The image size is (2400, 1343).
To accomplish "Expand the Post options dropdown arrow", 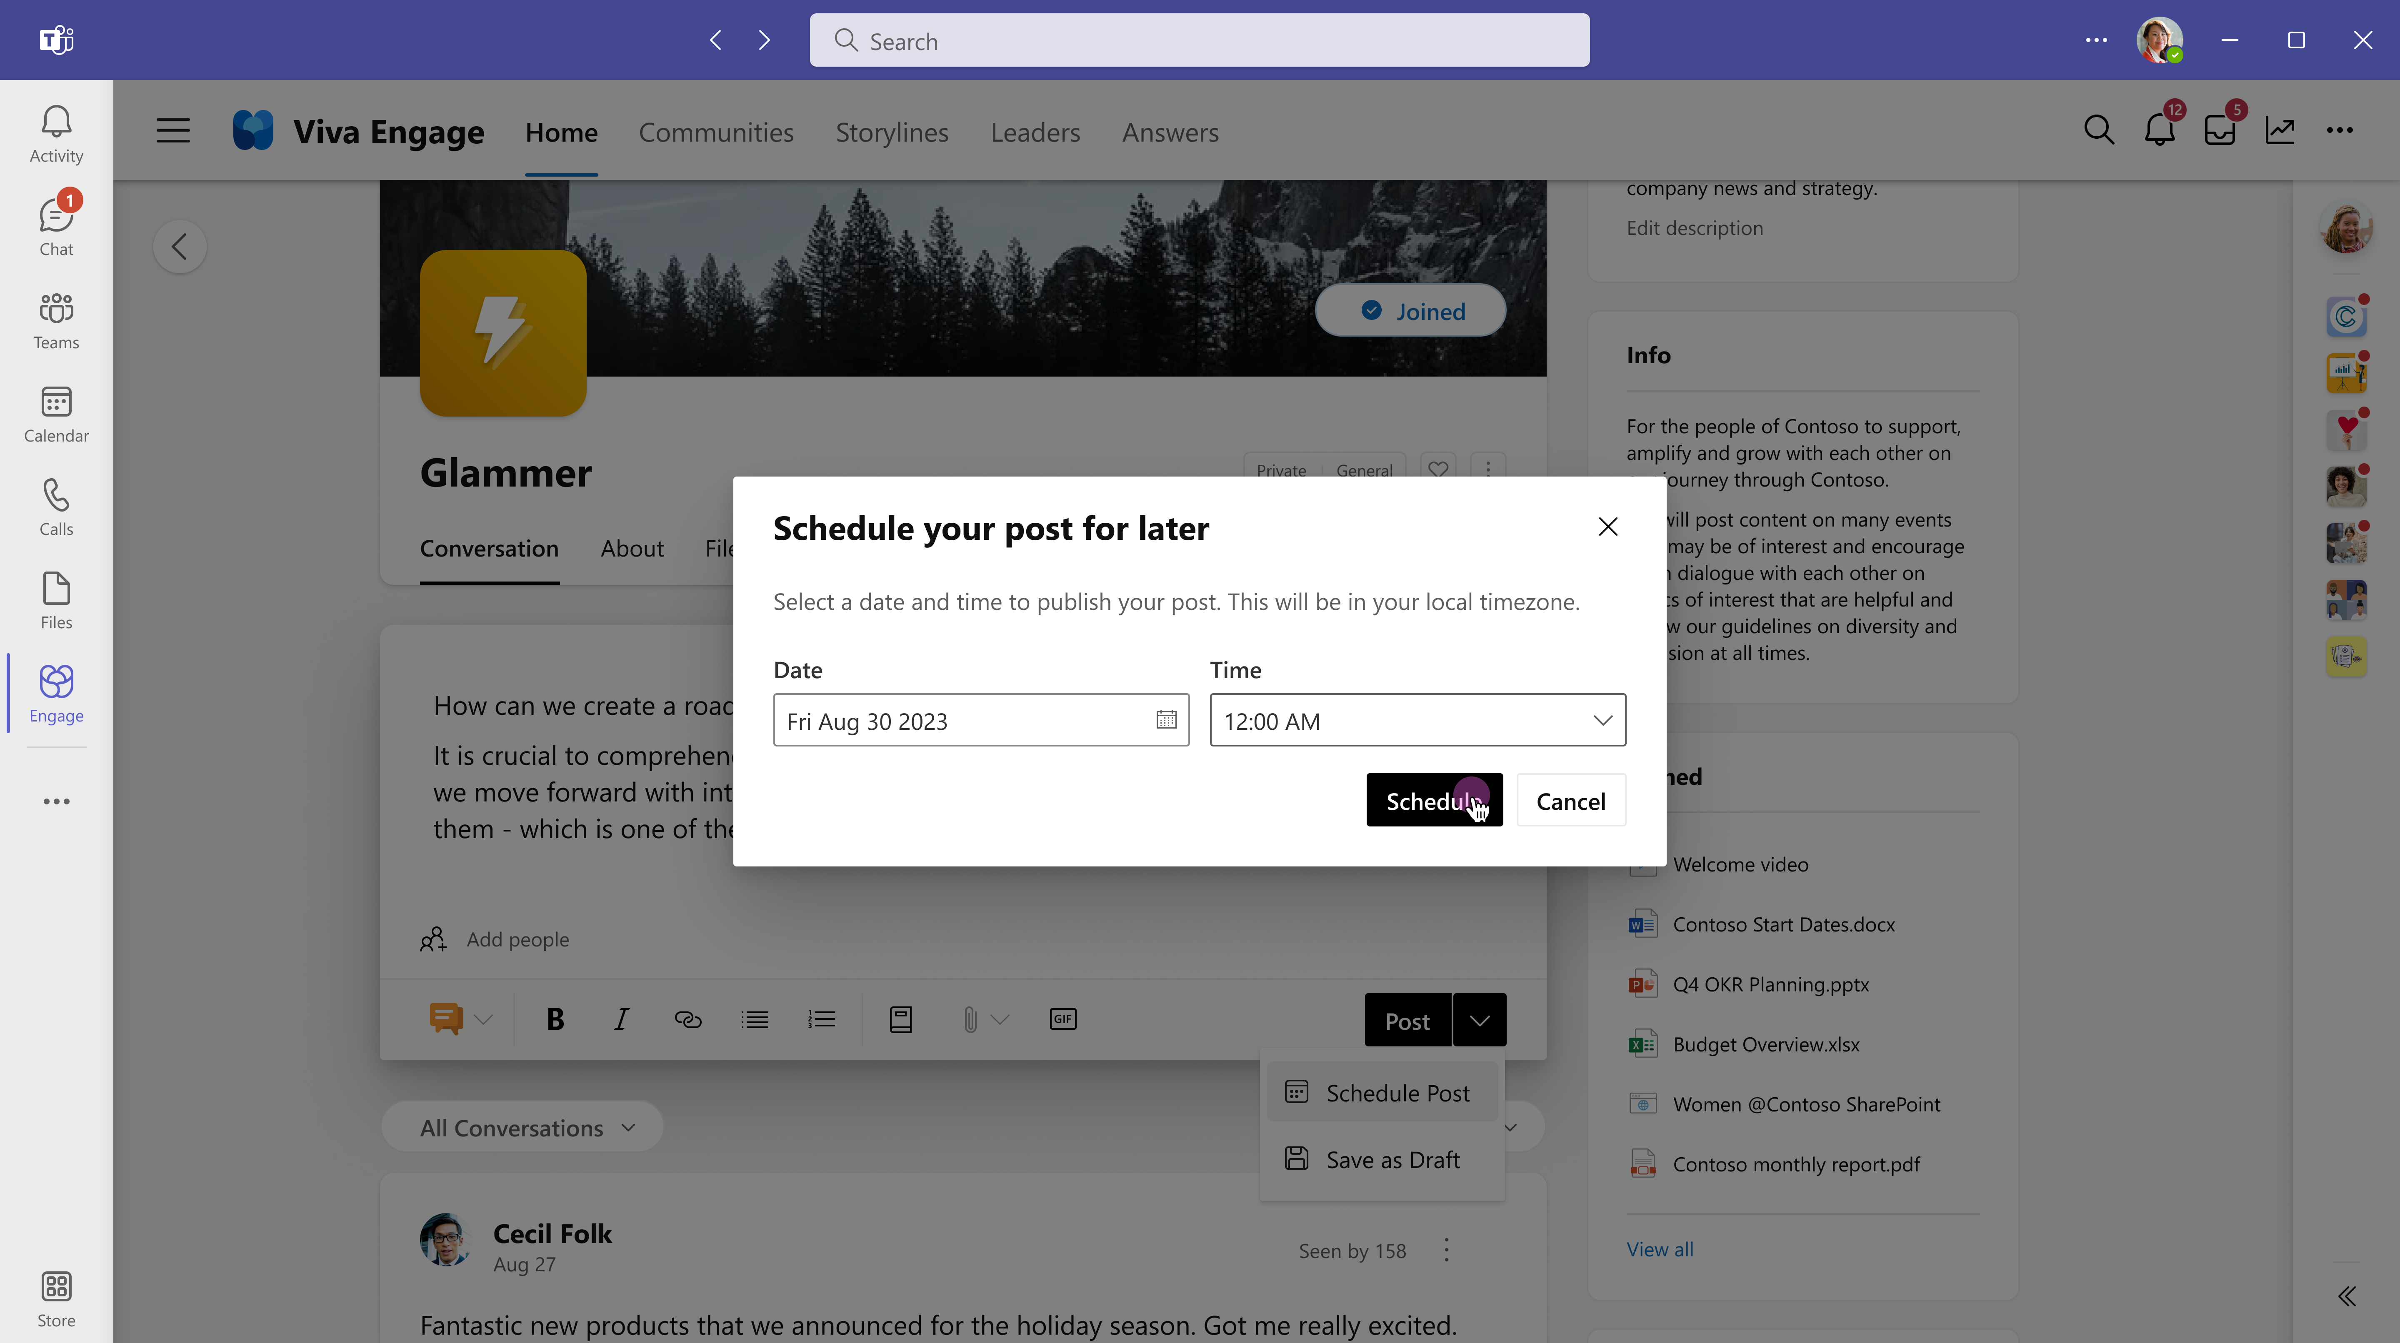I will [x=1479, y=1020].
